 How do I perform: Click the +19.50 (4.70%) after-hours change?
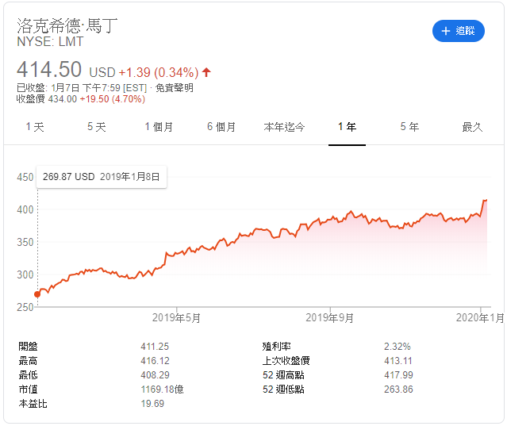coord(112,99)
